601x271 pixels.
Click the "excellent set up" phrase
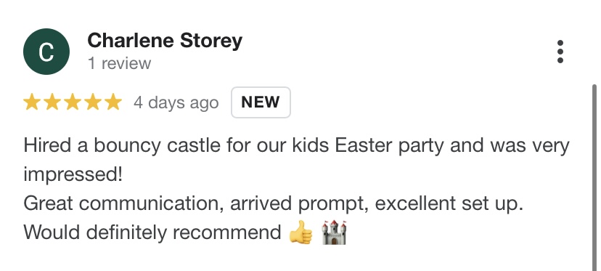point(449,204)
